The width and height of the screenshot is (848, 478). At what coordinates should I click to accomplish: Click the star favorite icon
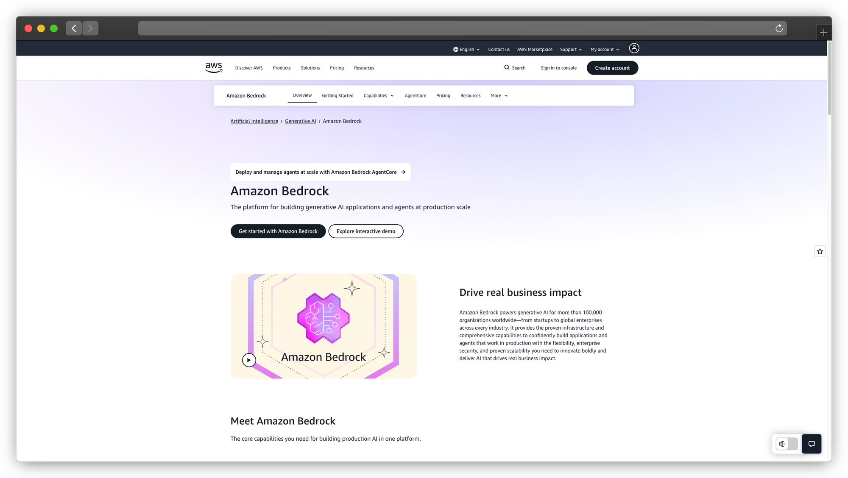pos(820,251)
